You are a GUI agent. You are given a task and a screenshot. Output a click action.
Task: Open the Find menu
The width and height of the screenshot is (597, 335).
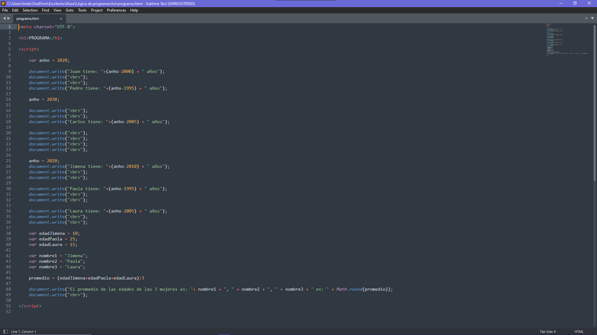click(45, 10)
